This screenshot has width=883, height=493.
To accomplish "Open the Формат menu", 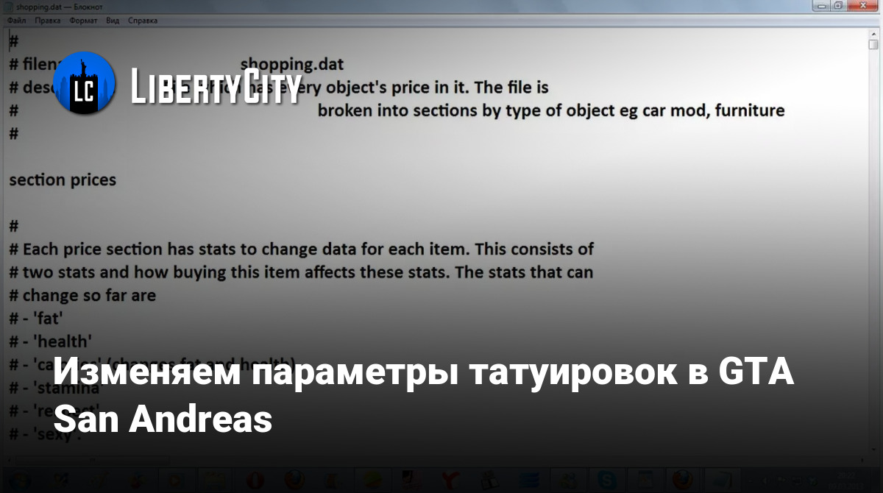I will tap(83, 21).
